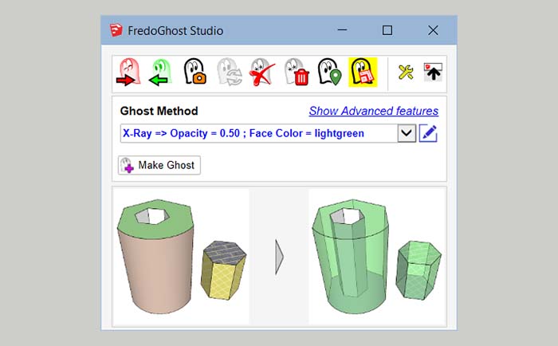Click the X-Ray opacity method combo box
558x346 pixels.
tap(257, 133)
